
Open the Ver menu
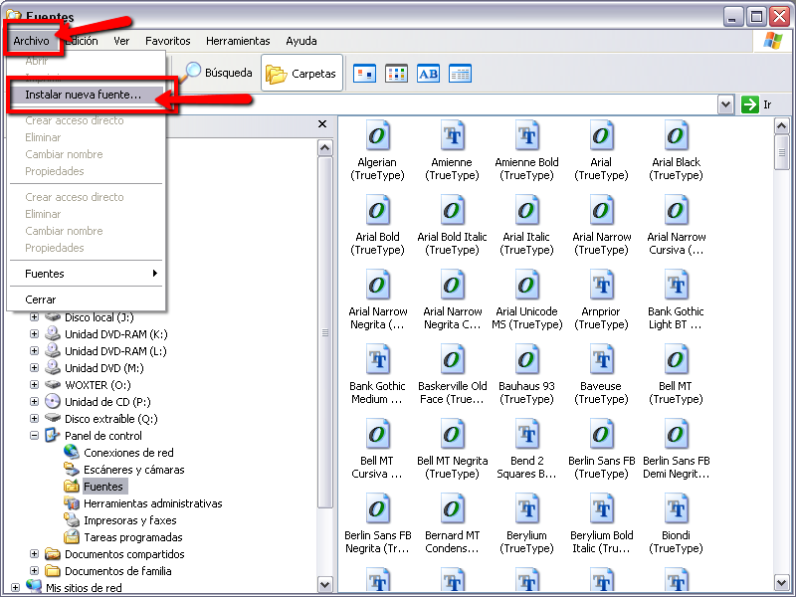click(121, 41)
